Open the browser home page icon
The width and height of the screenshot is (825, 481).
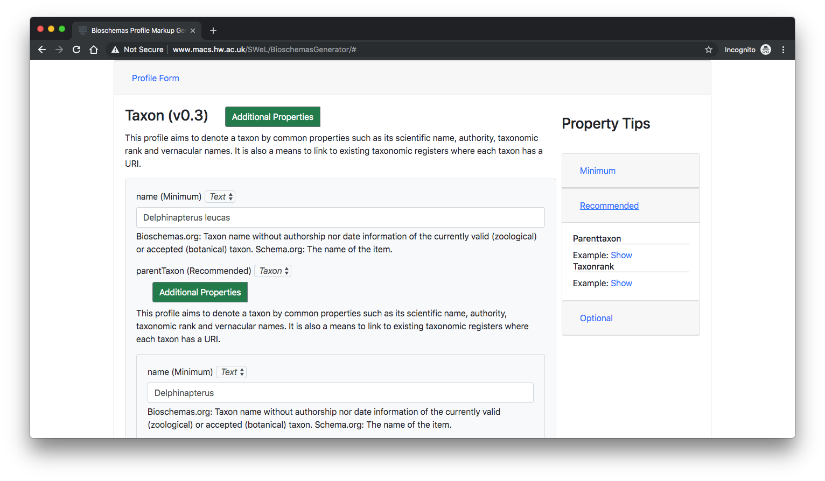point(94,49)
